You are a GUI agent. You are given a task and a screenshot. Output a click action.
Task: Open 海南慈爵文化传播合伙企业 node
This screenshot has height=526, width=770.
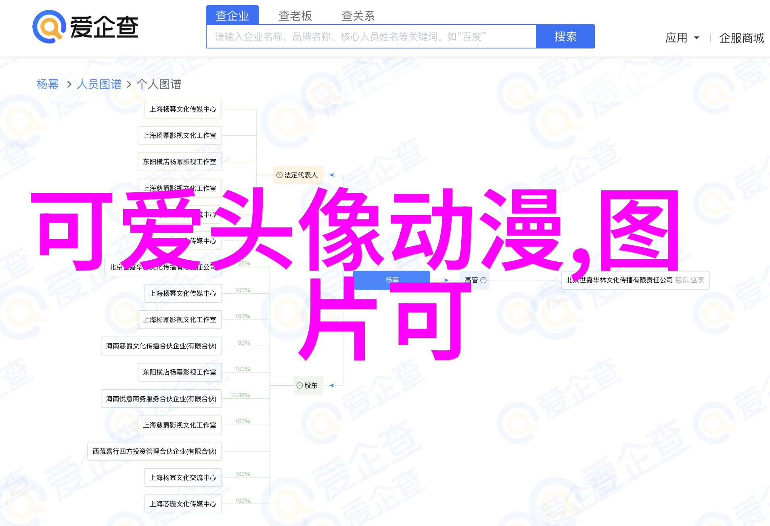point(161,346)
